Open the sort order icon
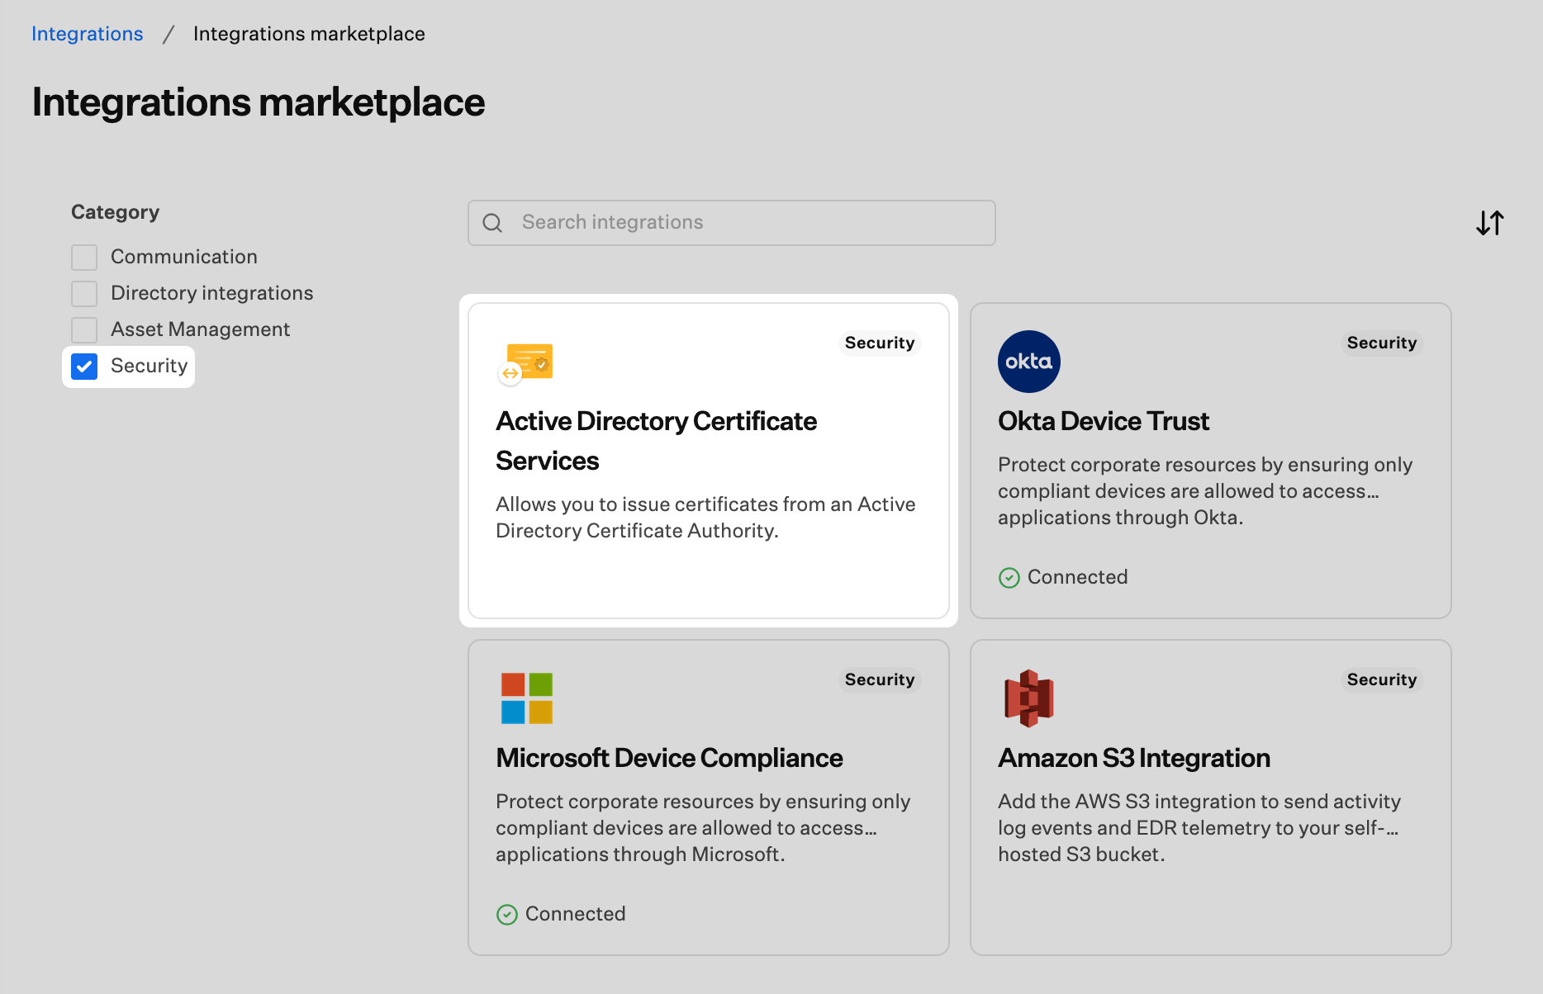 pyautogui.click(x=1490, y=223)
